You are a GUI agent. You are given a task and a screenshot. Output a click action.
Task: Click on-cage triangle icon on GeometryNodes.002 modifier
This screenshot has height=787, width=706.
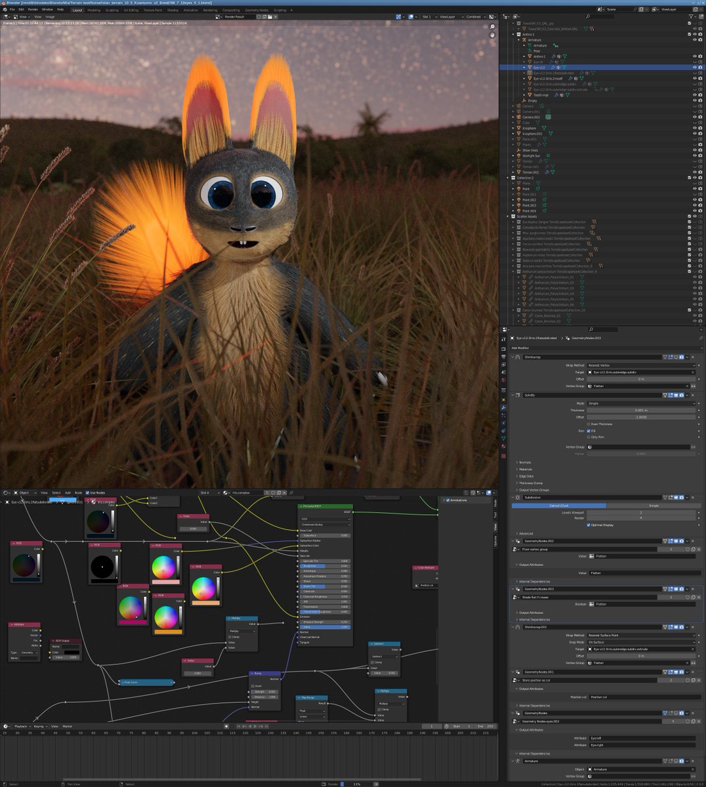(665, 541)
